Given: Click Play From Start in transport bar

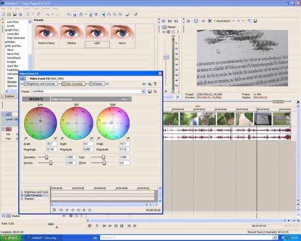Looking at the screenshot, I should click(x=104, y=225).
